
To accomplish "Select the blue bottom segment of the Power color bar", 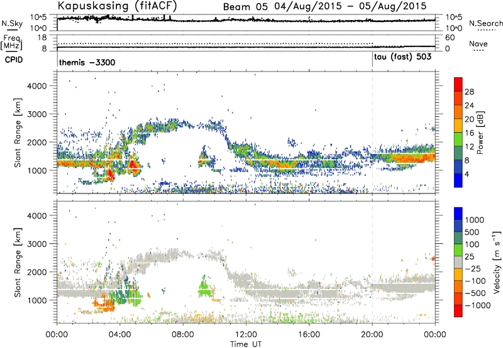I will pos(458,180).
